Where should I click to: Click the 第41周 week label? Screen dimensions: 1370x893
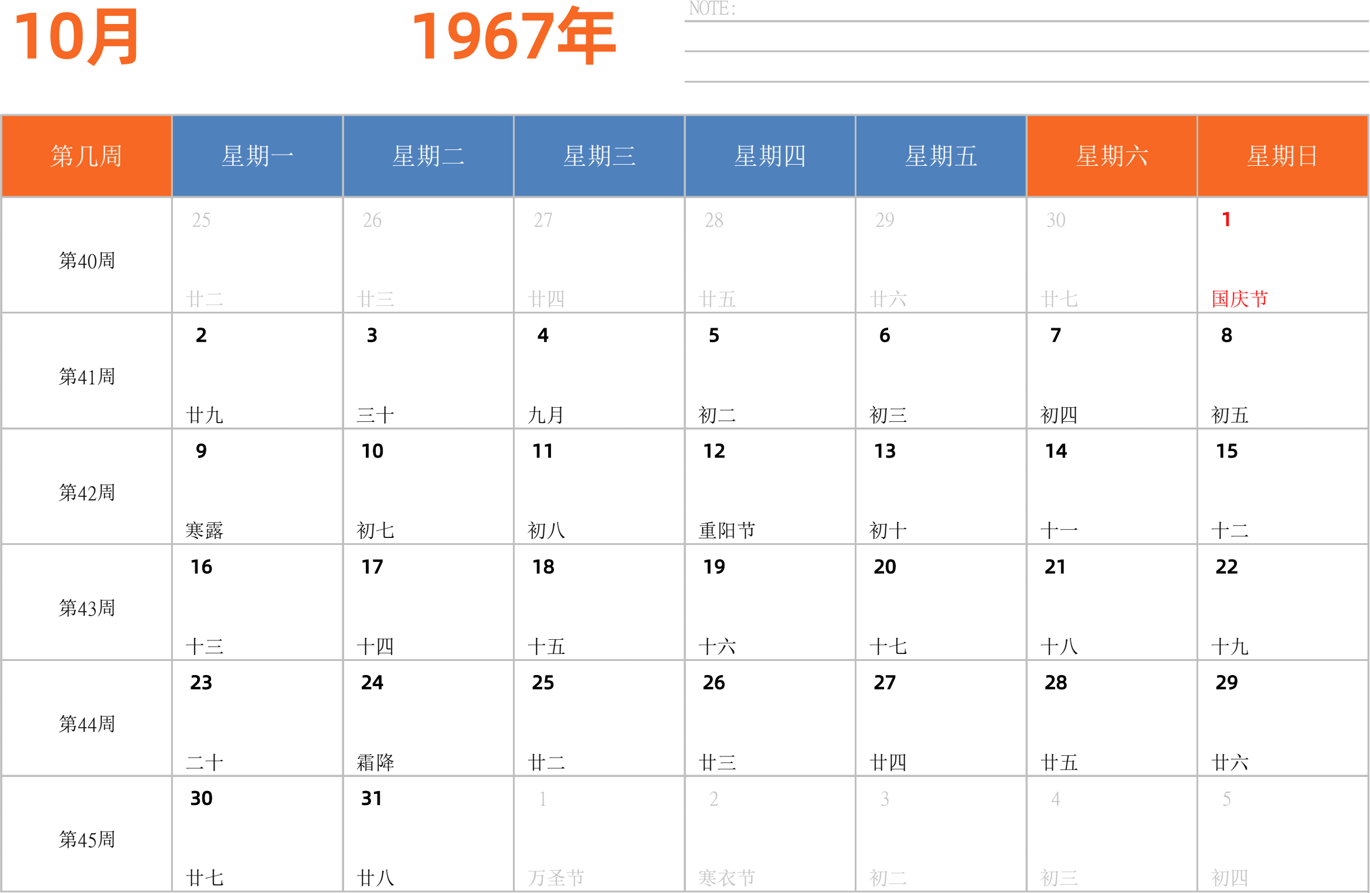coord(87,377)
